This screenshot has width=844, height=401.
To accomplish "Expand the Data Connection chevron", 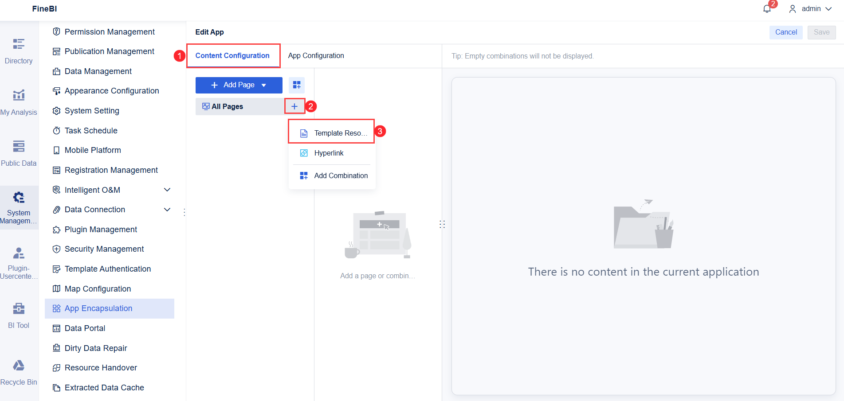I will [167, 210].
